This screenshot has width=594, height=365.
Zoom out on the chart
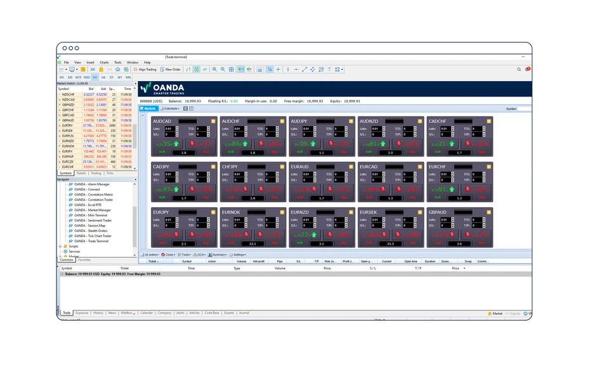[223, 70]
